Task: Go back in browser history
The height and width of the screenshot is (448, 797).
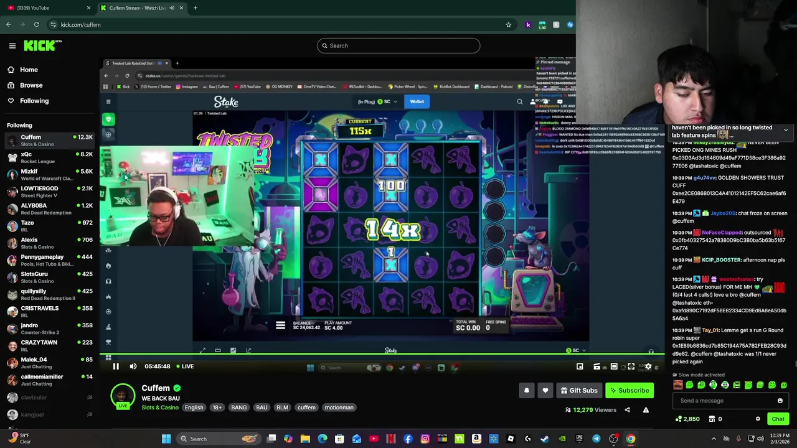Action: [x=8, y=25]
